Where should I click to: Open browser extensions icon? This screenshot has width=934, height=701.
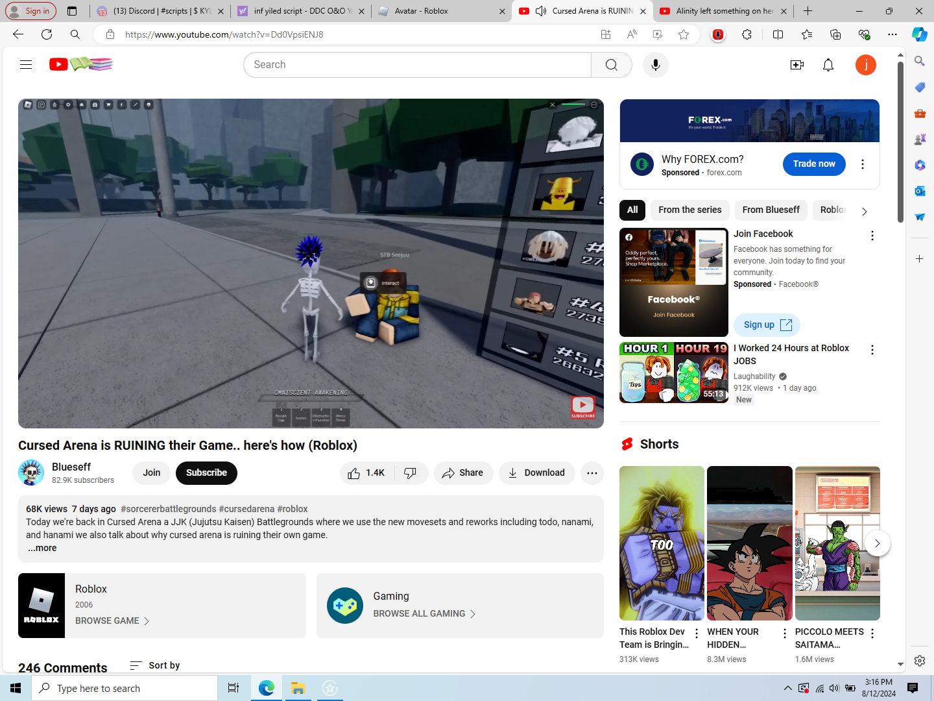pyautogui.click(x=747, y=34)
